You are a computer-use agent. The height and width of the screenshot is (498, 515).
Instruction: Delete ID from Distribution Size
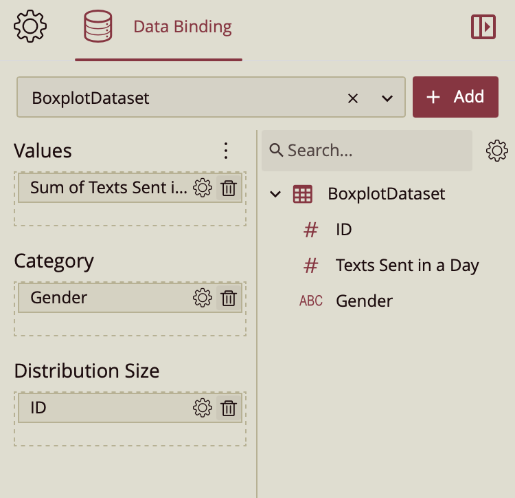(229, 408)
